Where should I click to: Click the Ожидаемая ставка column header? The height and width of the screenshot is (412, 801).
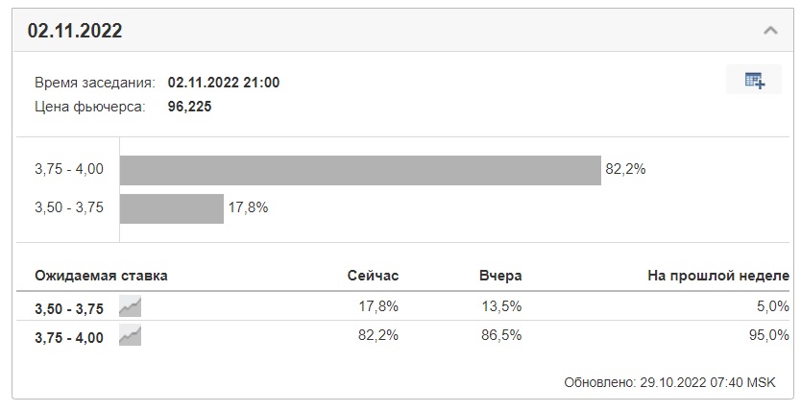point(101,277)
